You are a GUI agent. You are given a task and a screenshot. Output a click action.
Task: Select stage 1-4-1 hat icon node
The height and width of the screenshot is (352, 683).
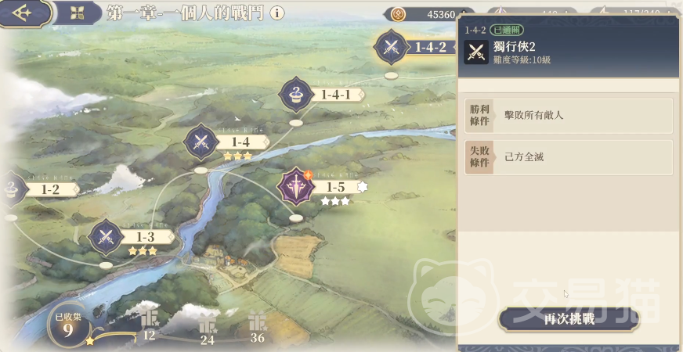click(x=296, y=95)
